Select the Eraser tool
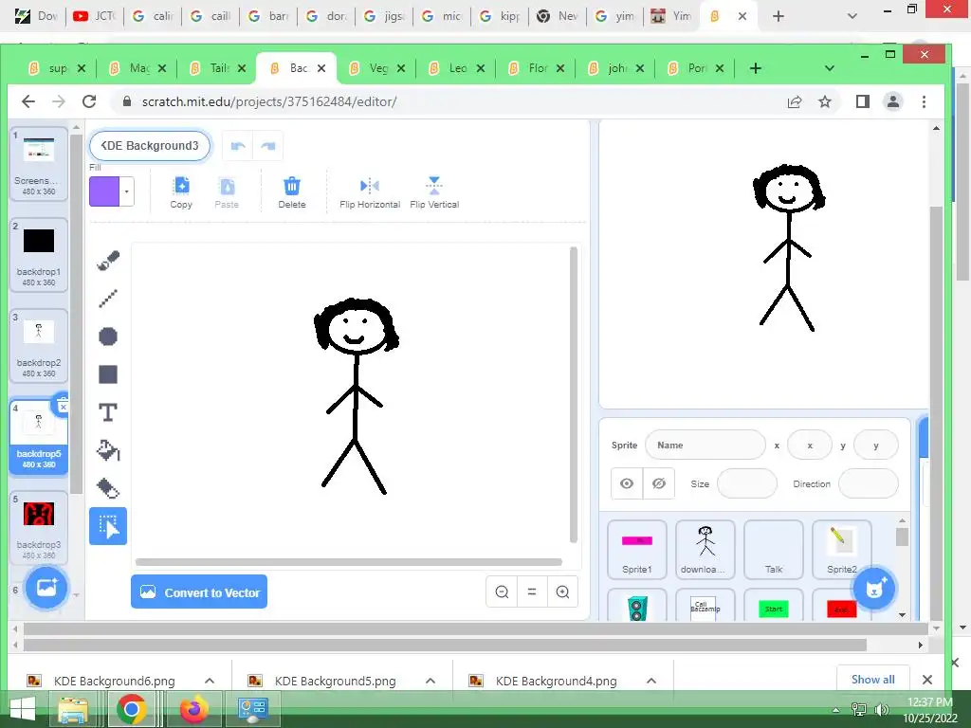This screenshot has height=728, width=971. (108, 488)
